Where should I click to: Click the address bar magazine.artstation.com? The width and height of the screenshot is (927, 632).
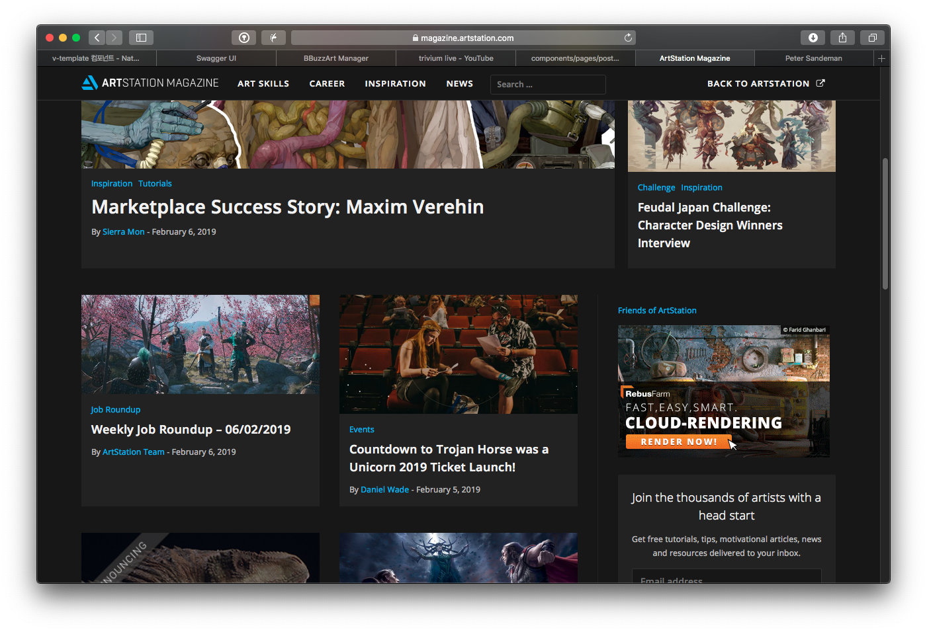coord(463,38)
